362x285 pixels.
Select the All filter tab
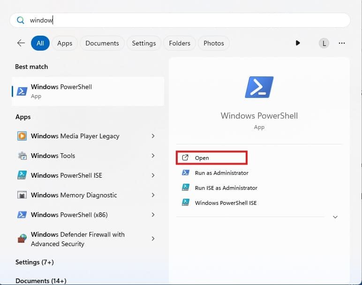40,43
